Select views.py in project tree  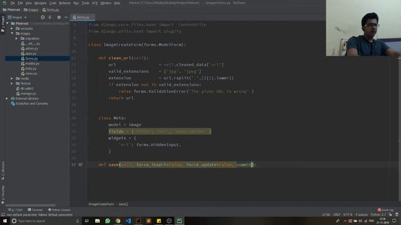(x=29, y=74)
